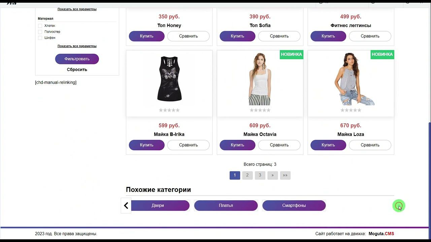Open page 2 of the catalog
Viewport: 431px width, 242px height.
click(247, 175)
